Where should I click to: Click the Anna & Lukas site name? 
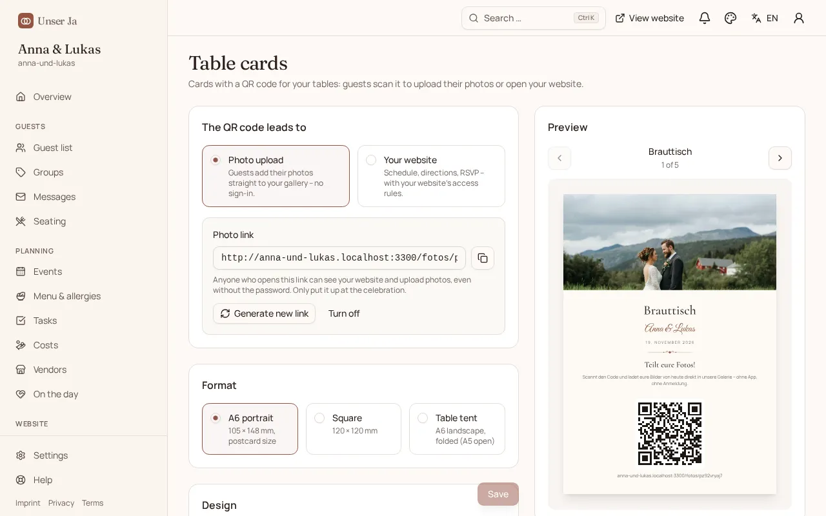[x=59, y=49]
